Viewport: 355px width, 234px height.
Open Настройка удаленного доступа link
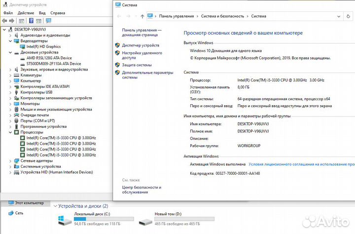point(142,55)
